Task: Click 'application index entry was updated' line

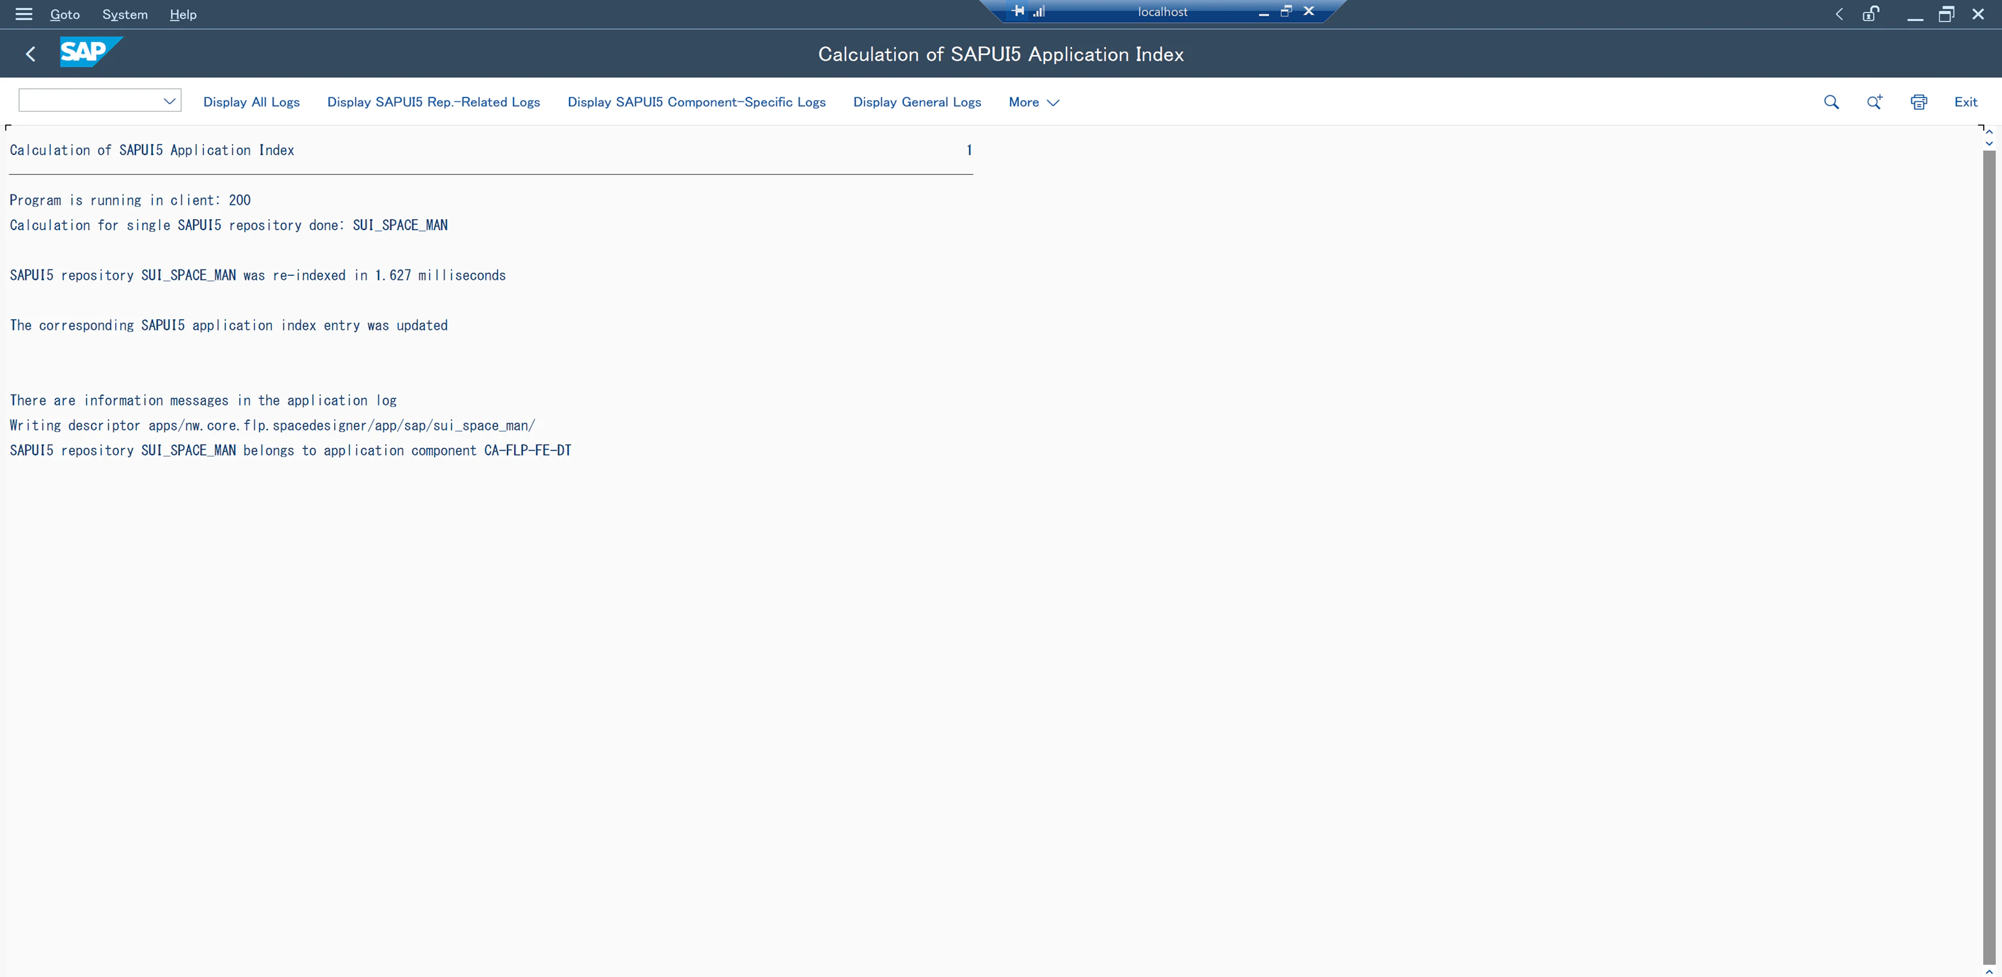Action: tap(228, 326)
